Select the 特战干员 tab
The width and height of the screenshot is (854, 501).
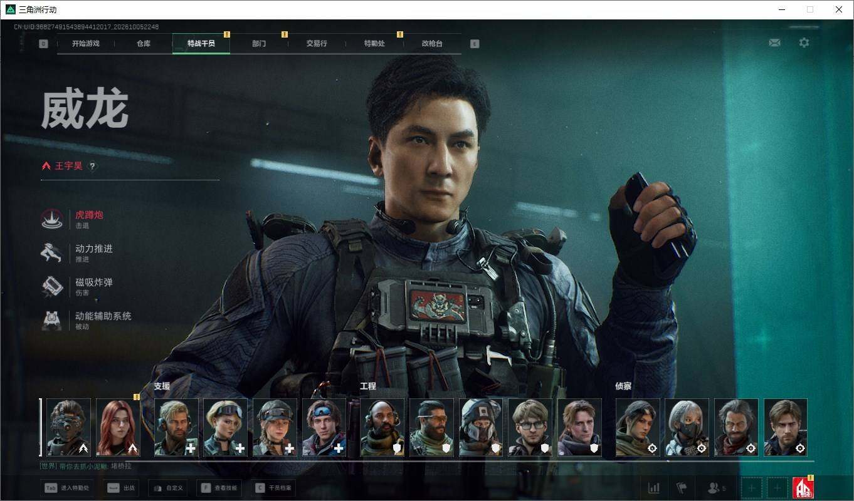point(201,44)
